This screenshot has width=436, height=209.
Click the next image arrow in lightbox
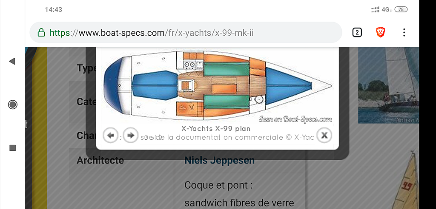pyautogui.click(x=131, y=136)
